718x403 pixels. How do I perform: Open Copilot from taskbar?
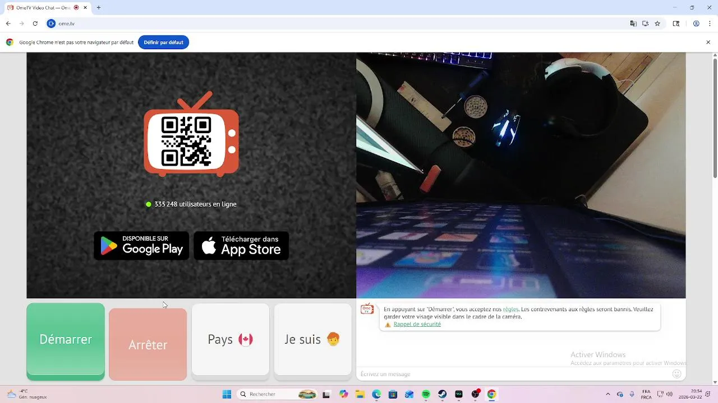click(343, 394)
